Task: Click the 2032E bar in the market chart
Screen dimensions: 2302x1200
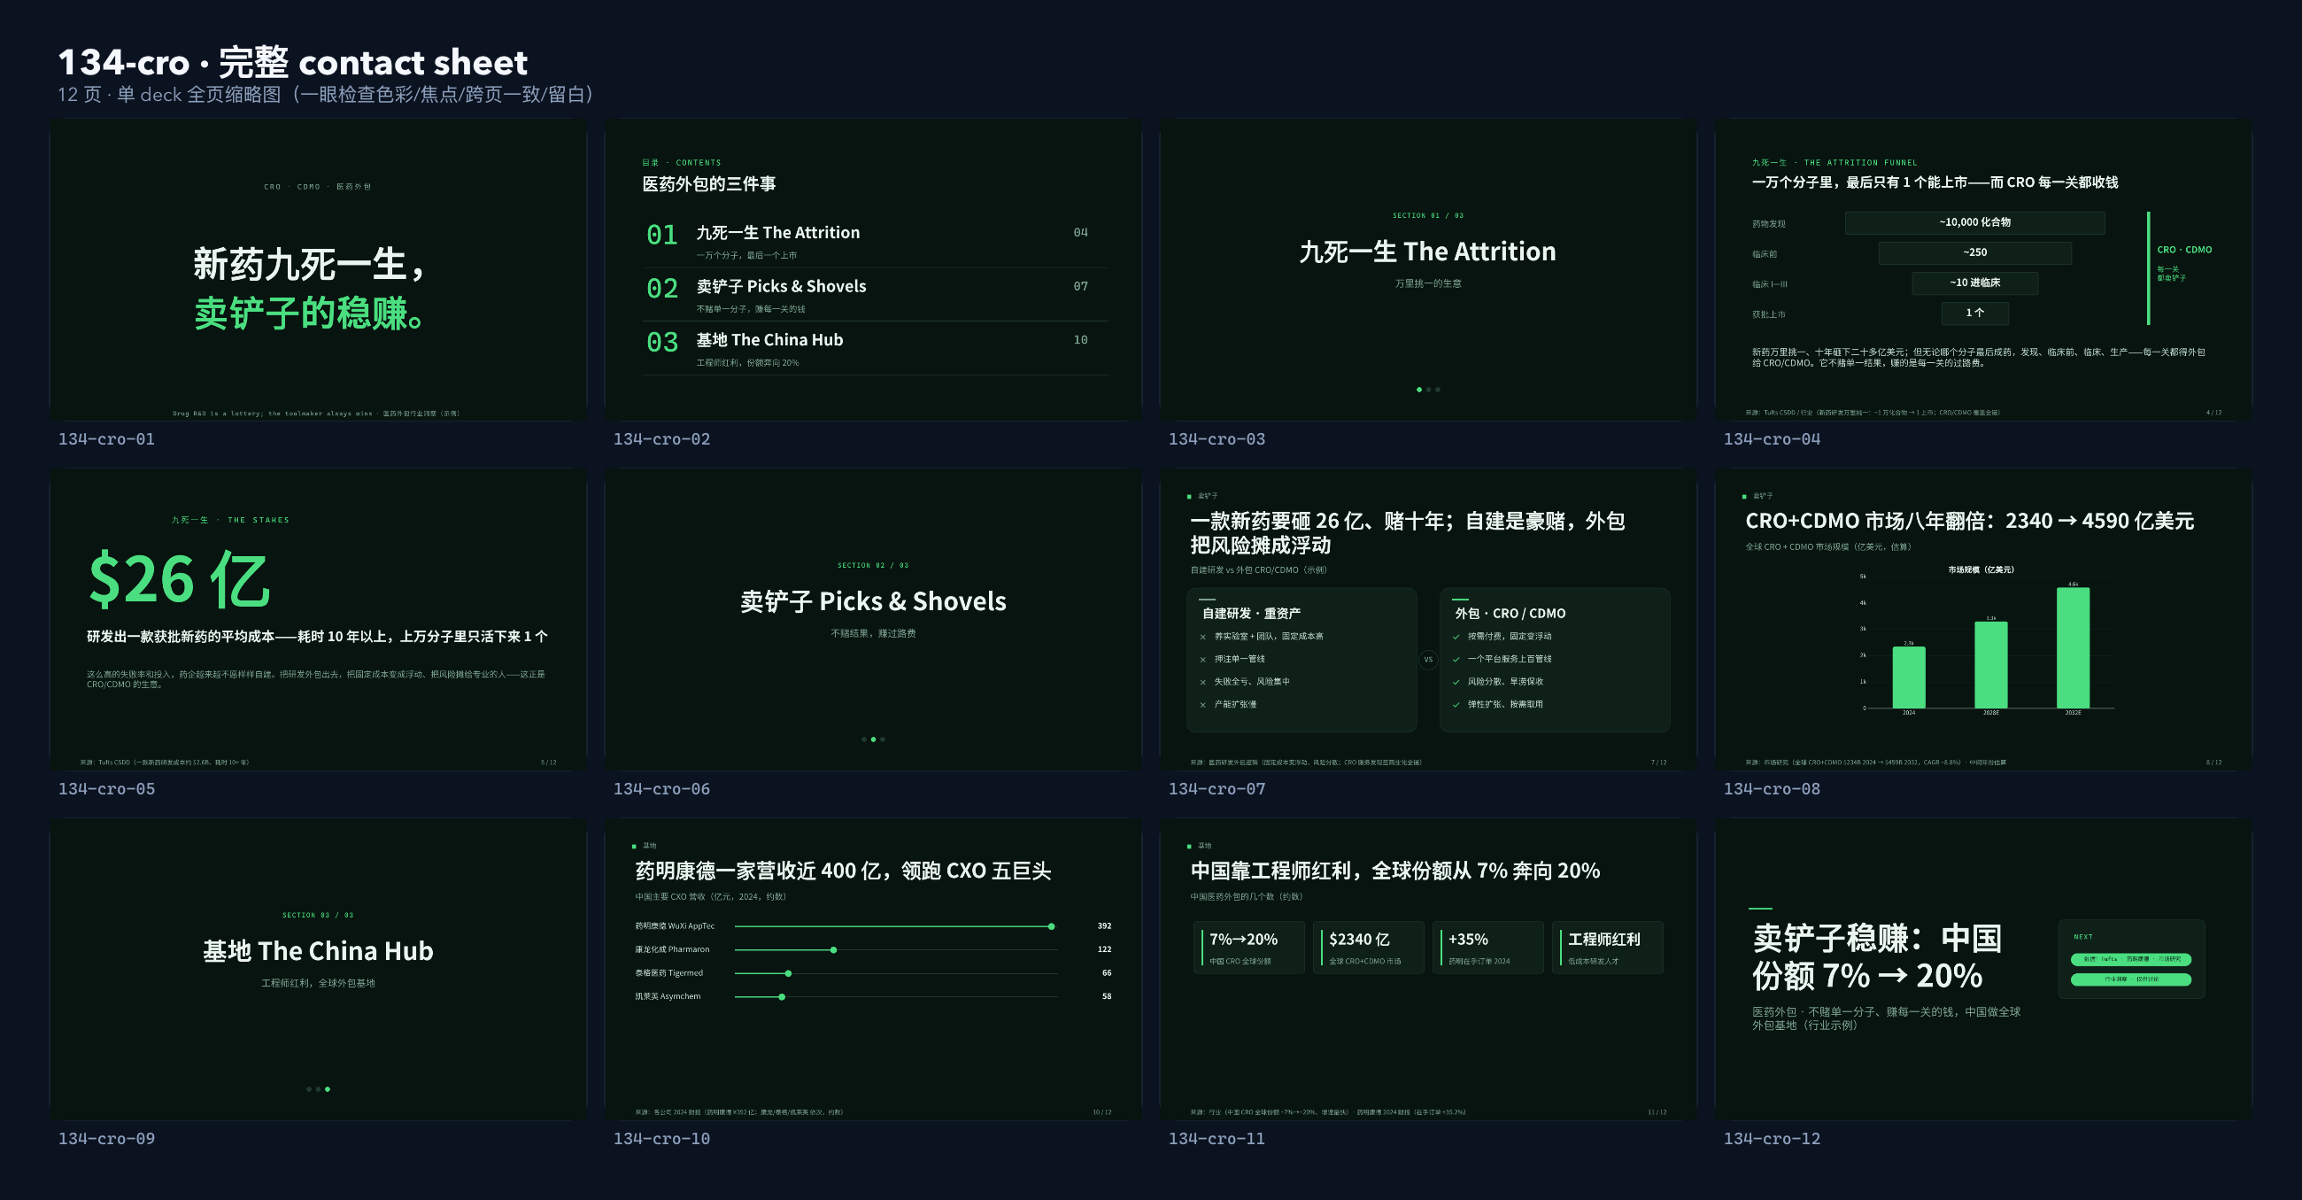Action: [x=2074, y=647]
